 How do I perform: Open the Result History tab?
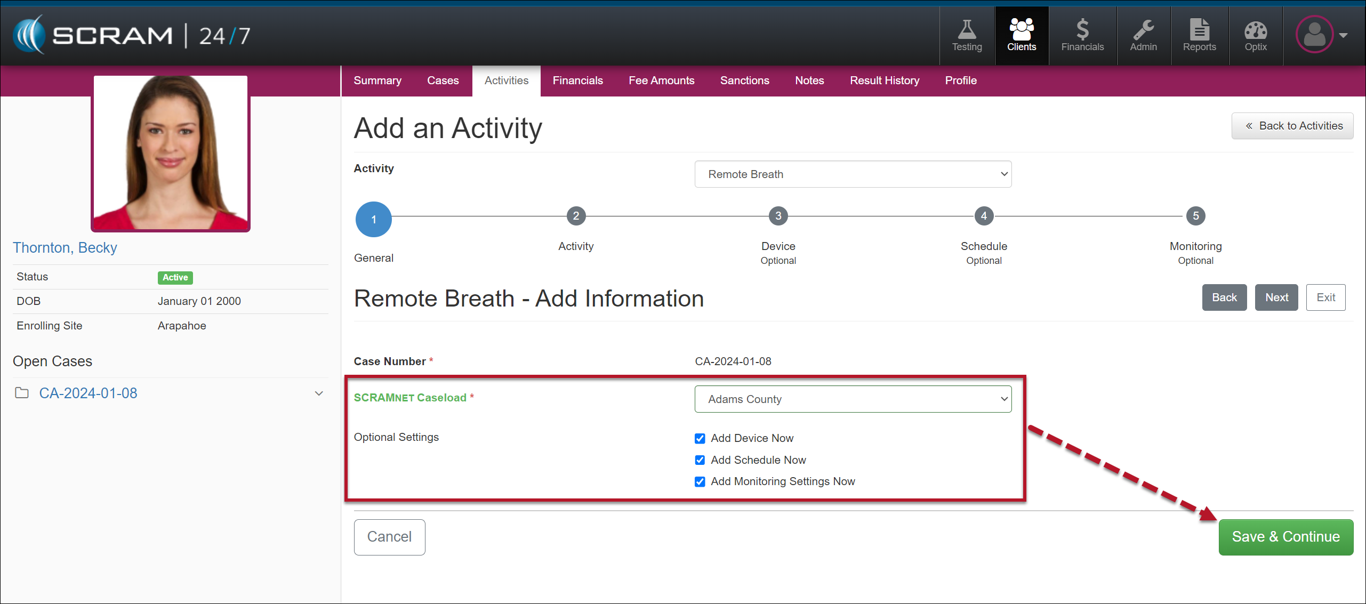coord(884,80)
